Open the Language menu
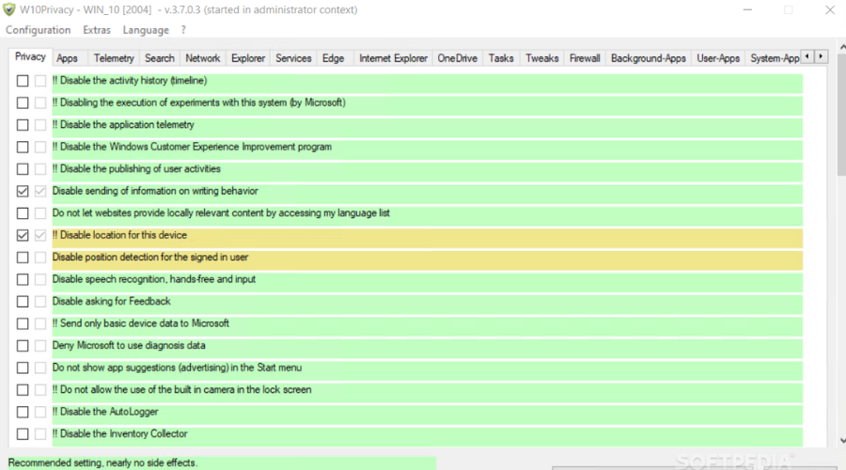Screen dimensions: 846x470 coord(146,30)
